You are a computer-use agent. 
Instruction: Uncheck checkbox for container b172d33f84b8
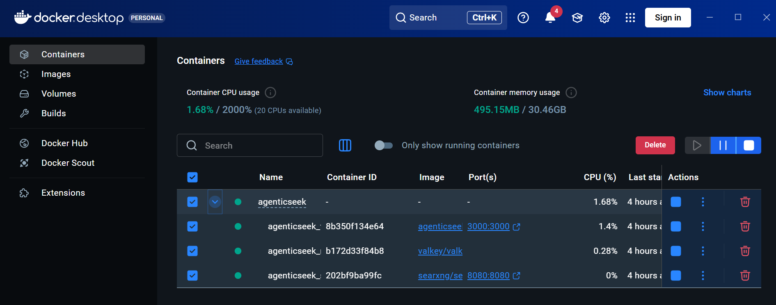click(192, 251)
